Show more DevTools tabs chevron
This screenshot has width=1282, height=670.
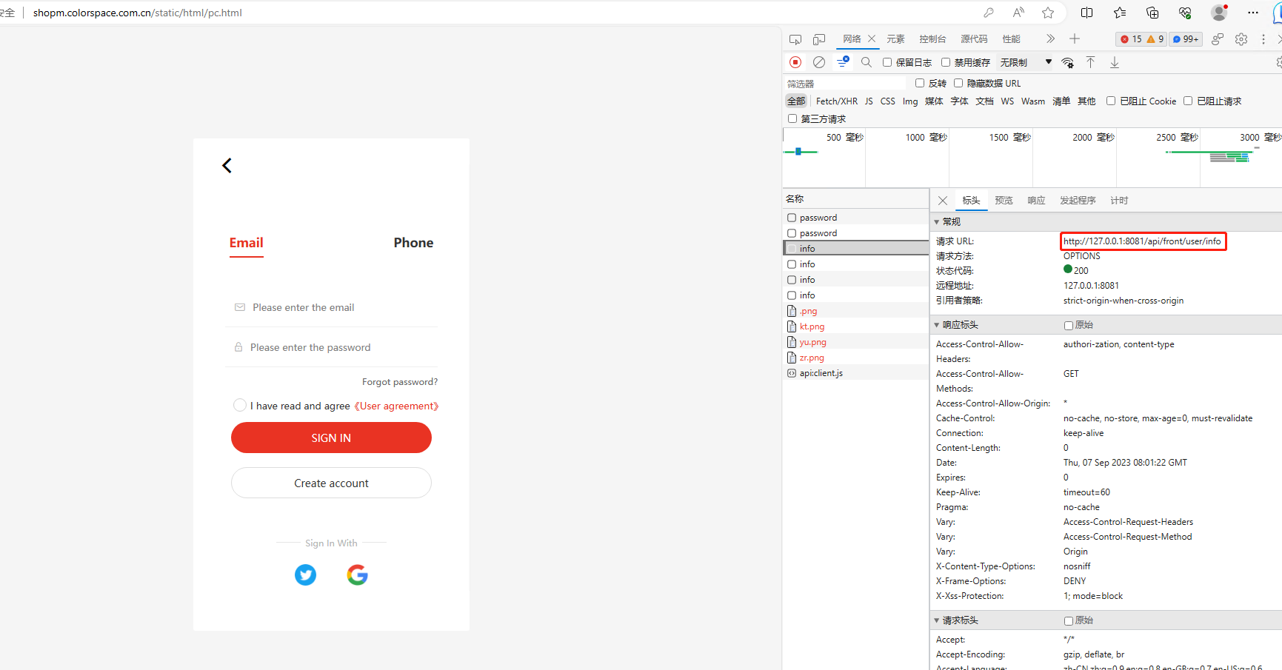1050,38
